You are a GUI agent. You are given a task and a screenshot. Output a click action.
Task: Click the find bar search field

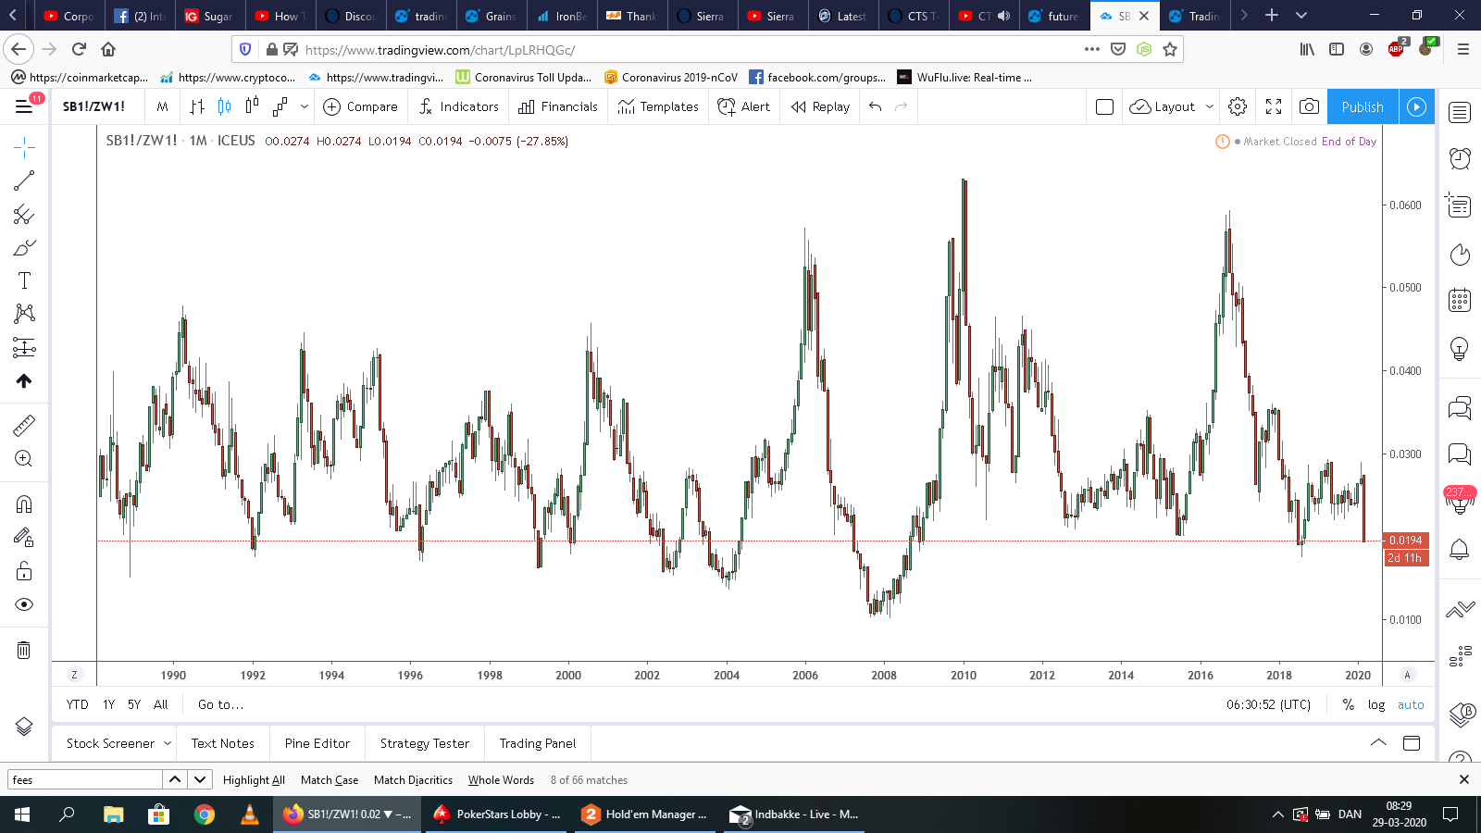(85, 779)
